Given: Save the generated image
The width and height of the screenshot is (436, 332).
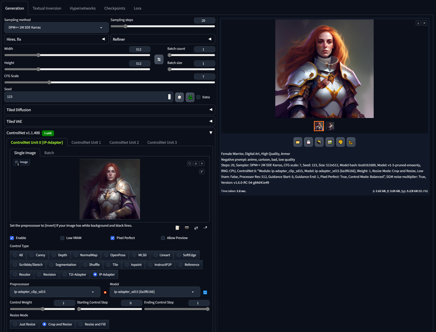Looking at the screenshot, I should coord(308,142).
